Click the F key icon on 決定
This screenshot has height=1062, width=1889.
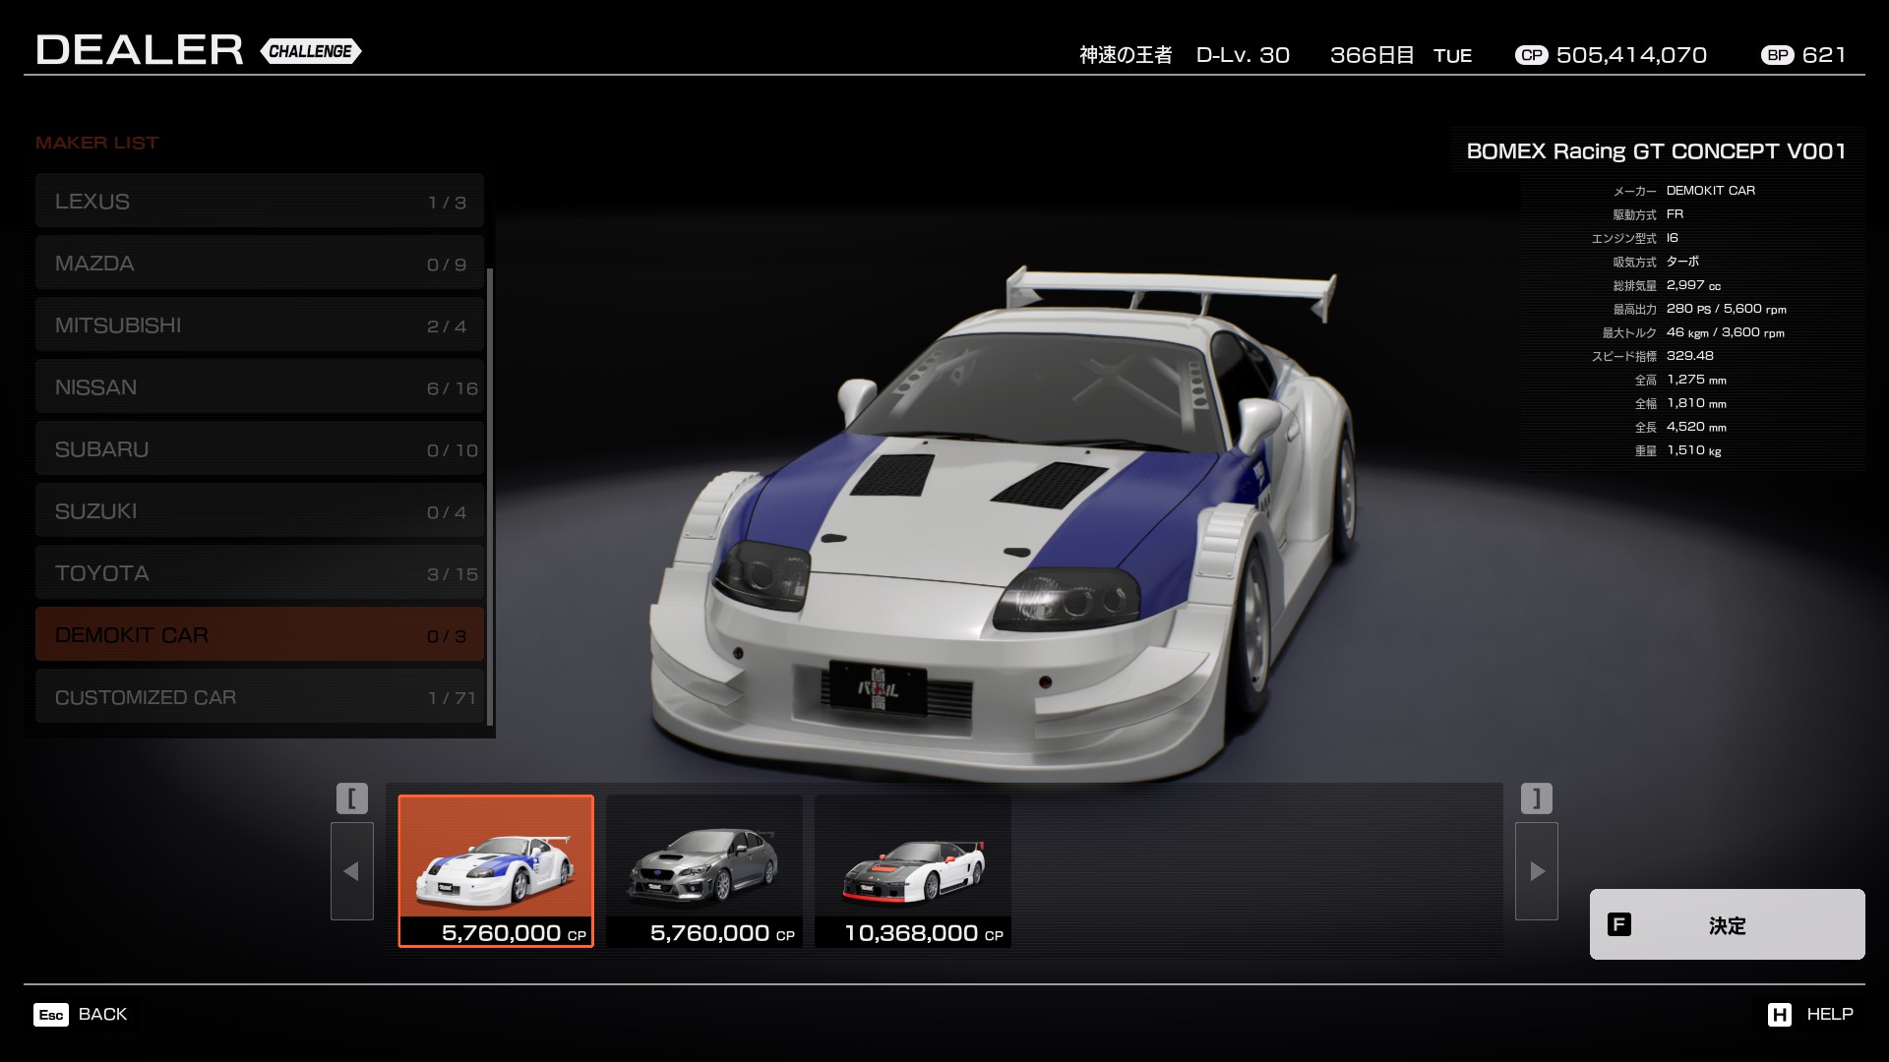(1618, 924)
